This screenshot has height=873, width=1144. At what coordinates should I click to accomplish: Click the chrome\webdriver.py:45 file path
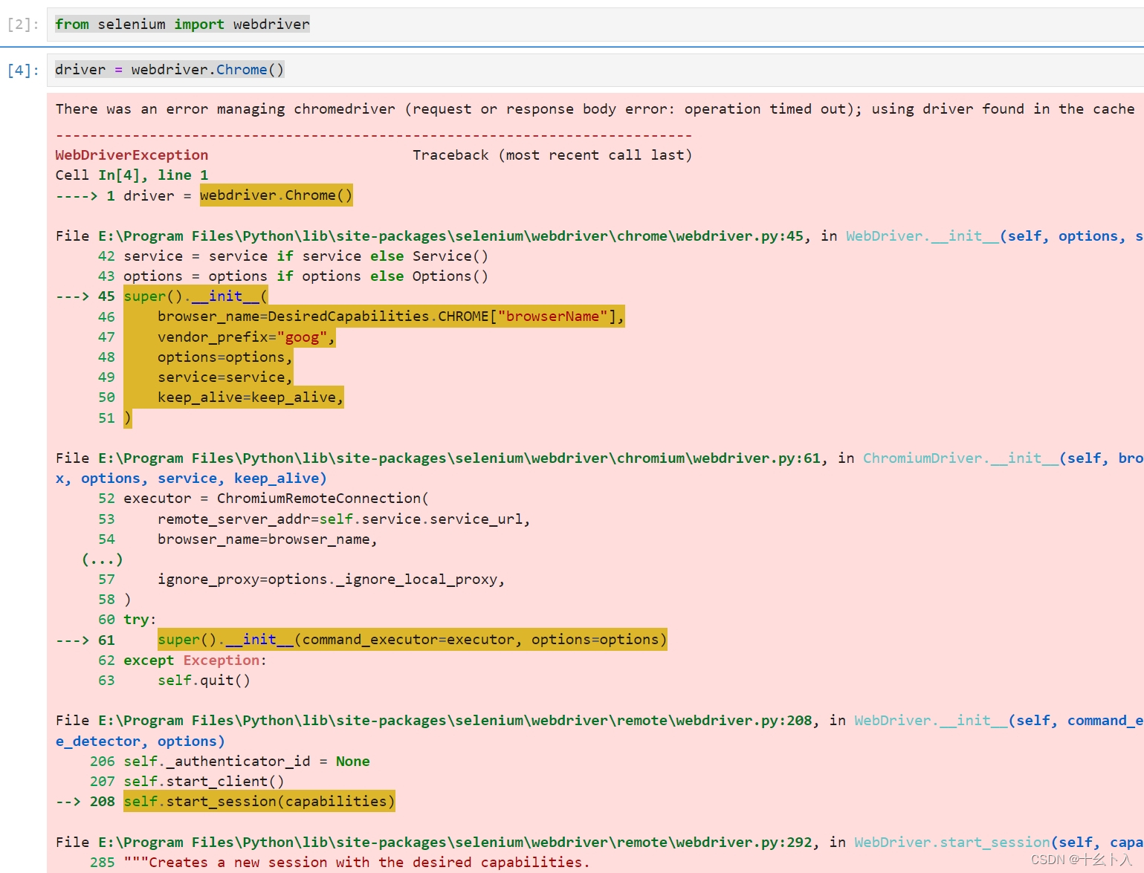coord(450,236)
